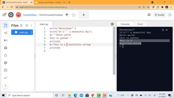Open the main.py file options menu
174x98 pixels.
click(x=31, y=32)
